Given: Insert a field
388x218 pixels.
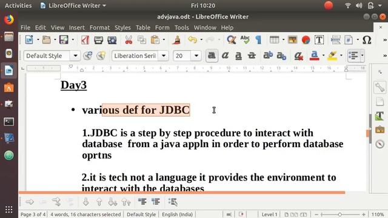Looking at the screenshot, I should 349,39.
